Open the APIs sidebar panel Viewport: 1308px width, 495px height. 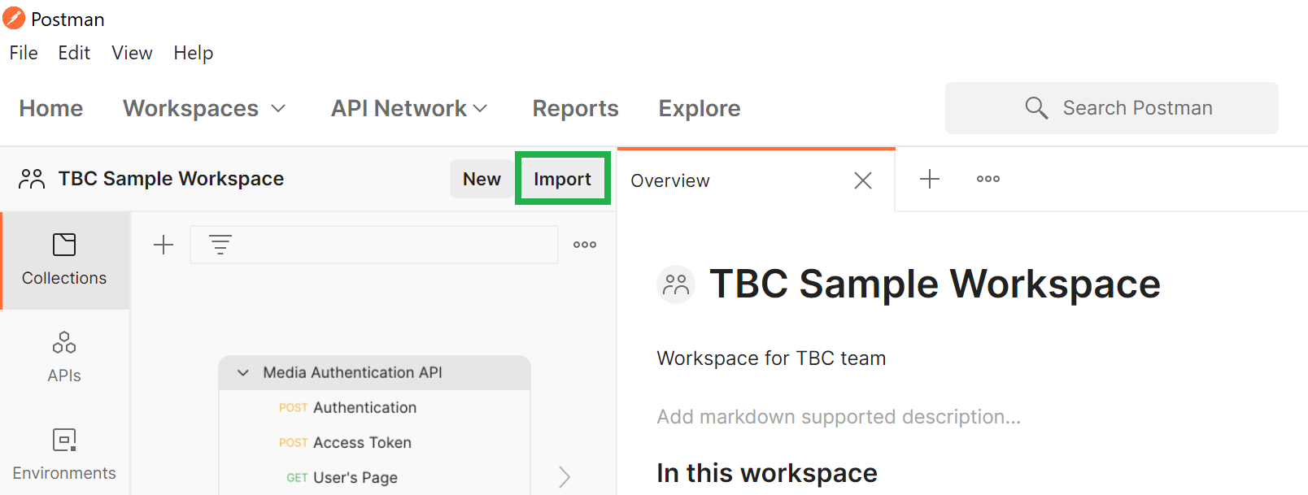point(64,358)
